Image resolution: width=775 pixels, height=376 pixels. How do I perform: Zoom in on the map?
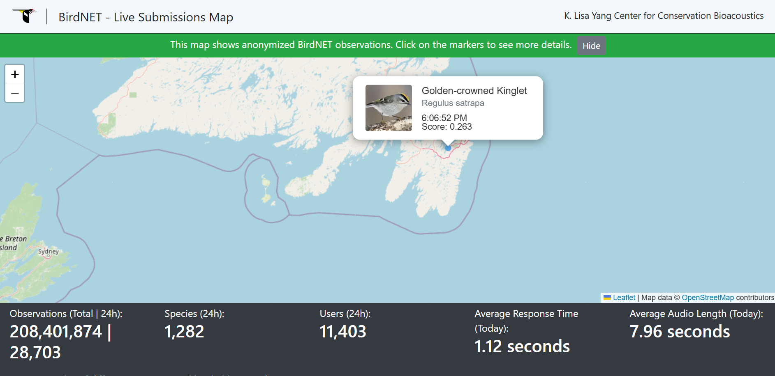coord(15,74)
